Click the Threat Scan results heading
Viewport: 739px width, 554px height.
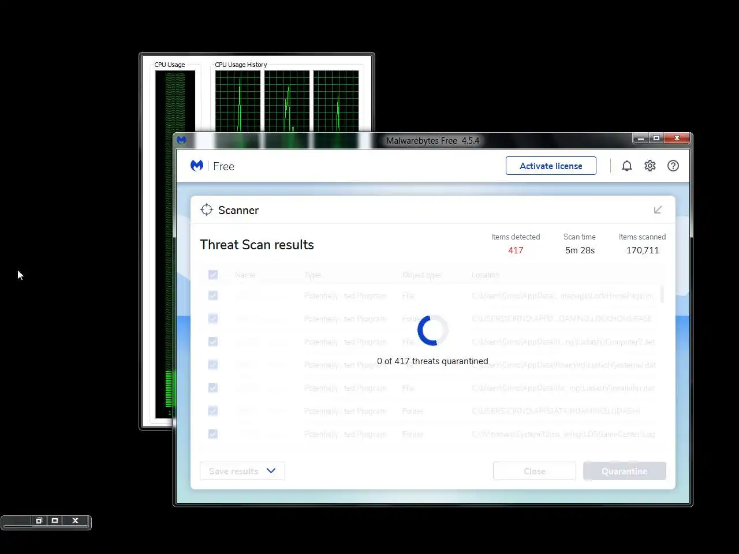(257, 245)
